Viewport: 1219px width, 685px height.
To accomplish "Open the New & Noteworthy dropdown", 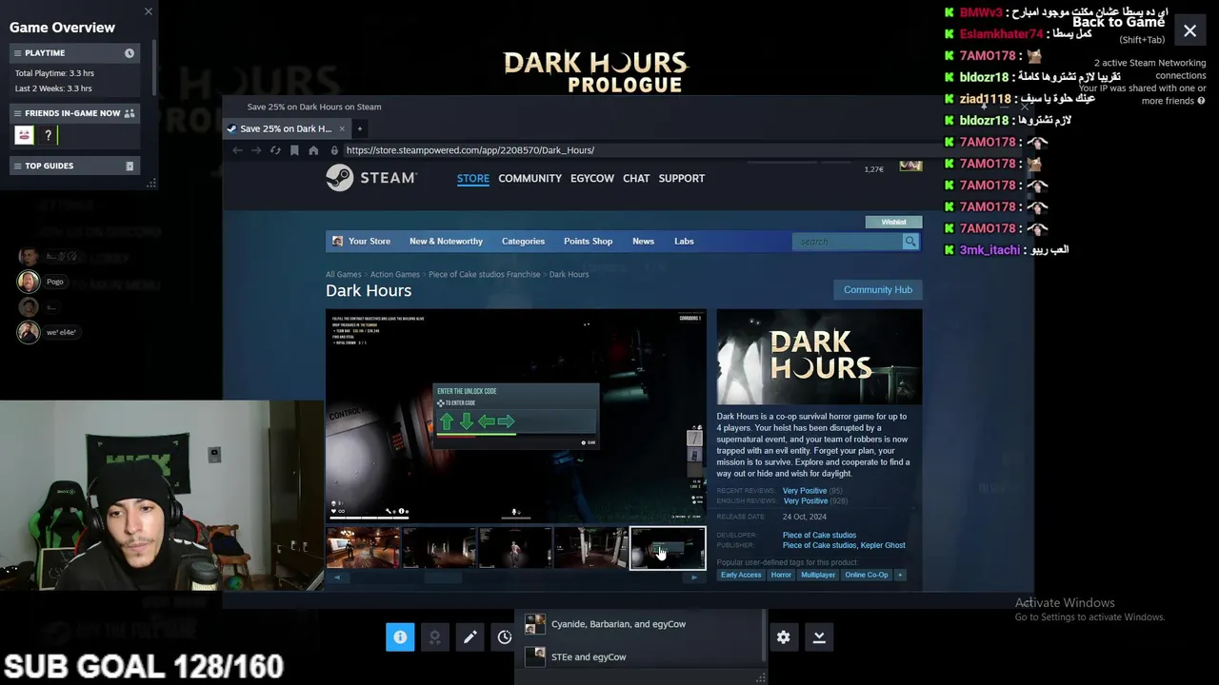I will pyautogui.click(x=446, y=241).
